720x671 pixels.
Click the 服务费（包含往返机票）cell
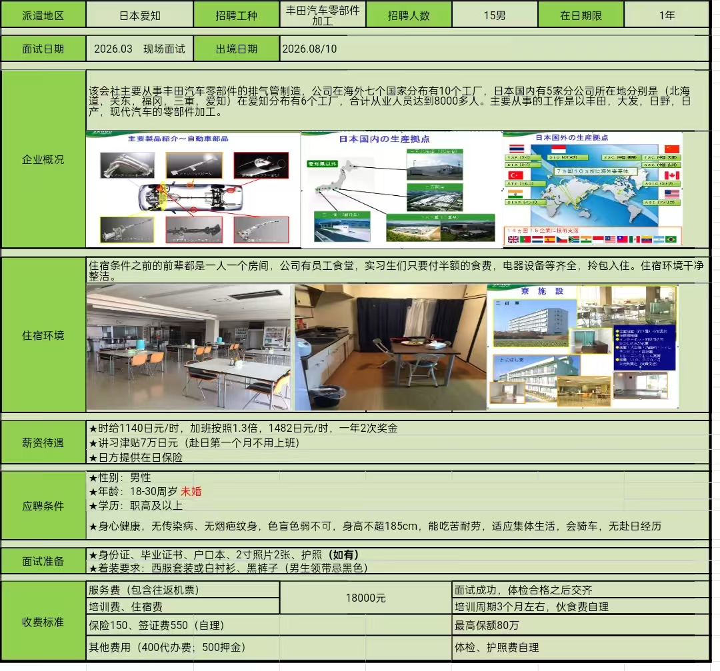183,590
